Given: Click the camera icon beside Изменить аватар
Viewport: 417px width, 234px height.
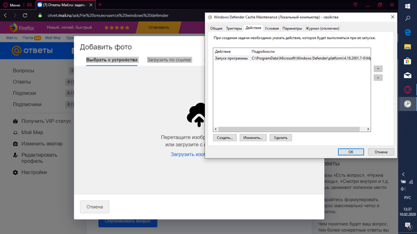Looking at the screenshot, I should (16, 144).
